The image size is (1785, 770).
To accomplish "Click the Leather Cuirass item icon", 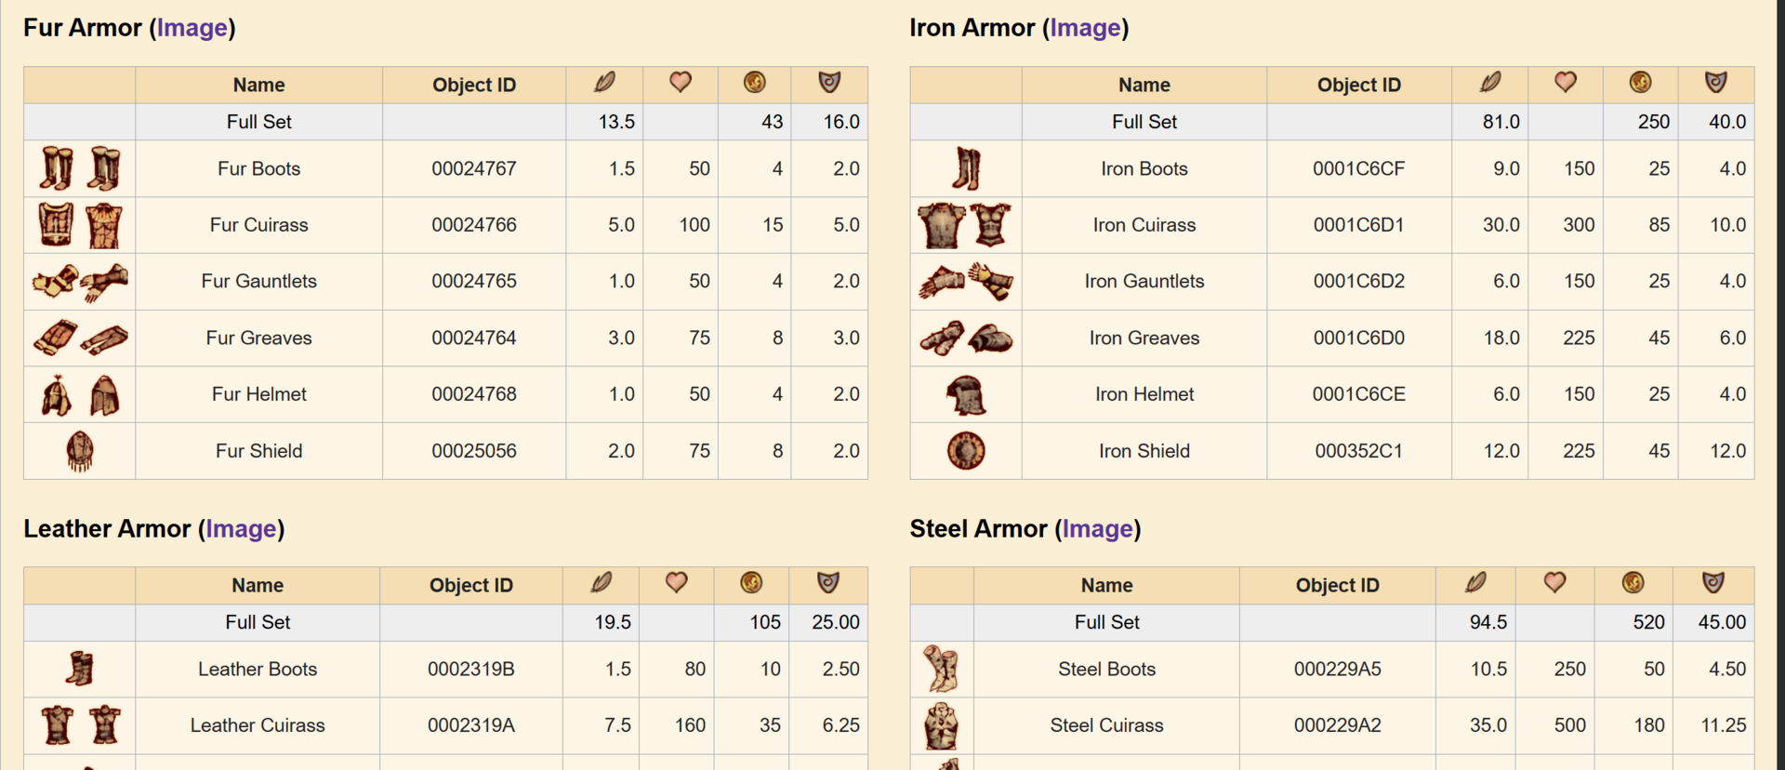I will click(80, 725).
